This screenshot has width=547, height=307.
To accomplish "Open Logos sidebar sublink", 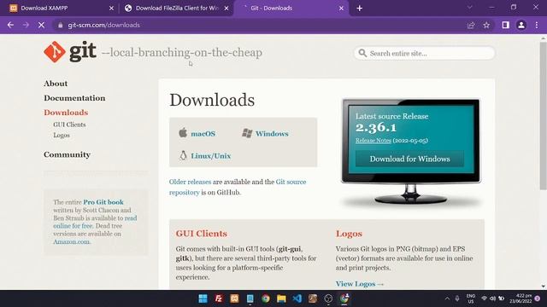I will (62, 135).
